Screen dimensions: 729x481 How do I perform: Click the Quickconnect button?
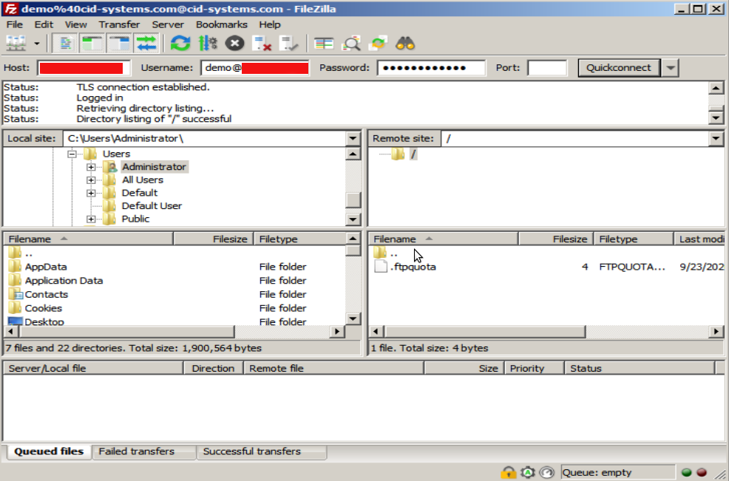pos(618,68)
